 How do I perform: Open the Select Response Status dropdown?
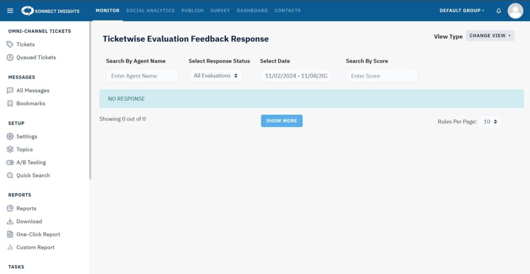(215, 75)
